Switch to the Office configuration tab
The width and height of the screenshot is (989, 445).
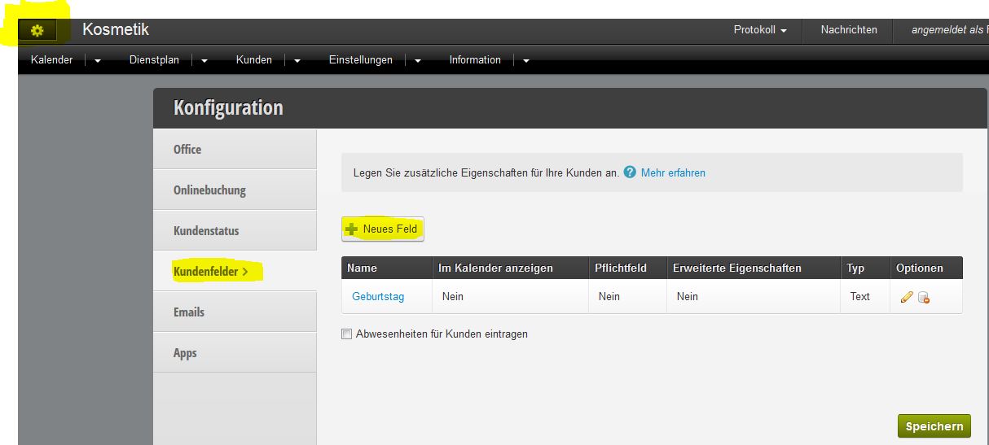[235, 150]
